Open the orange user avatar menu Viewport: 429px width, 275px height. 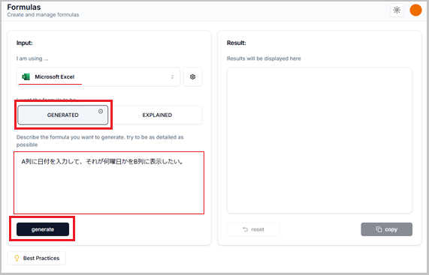point(415,10)
